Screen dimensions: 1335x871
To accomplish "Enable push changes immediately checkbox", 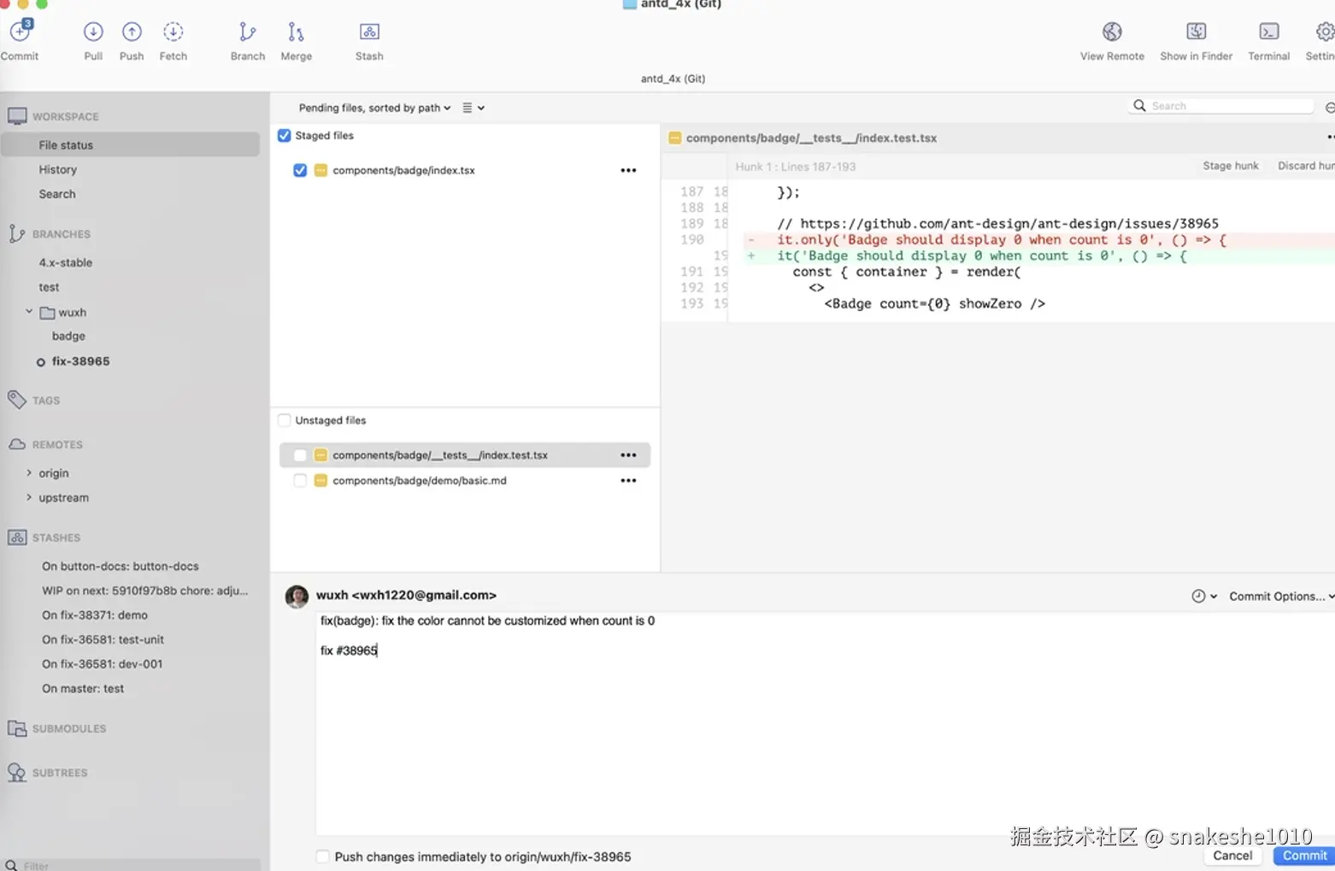I will (322, 856).
